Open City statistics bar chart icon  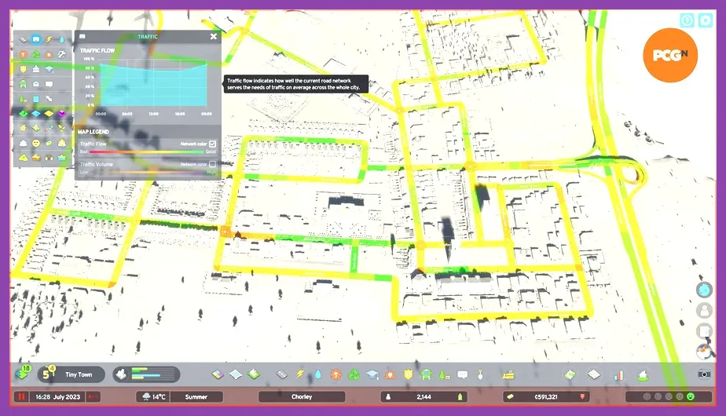point(618,375)
